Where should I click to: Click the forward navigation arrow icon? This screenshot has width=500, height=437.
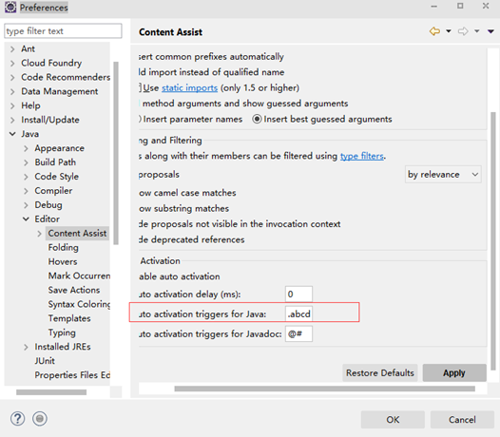coord(463,31)
